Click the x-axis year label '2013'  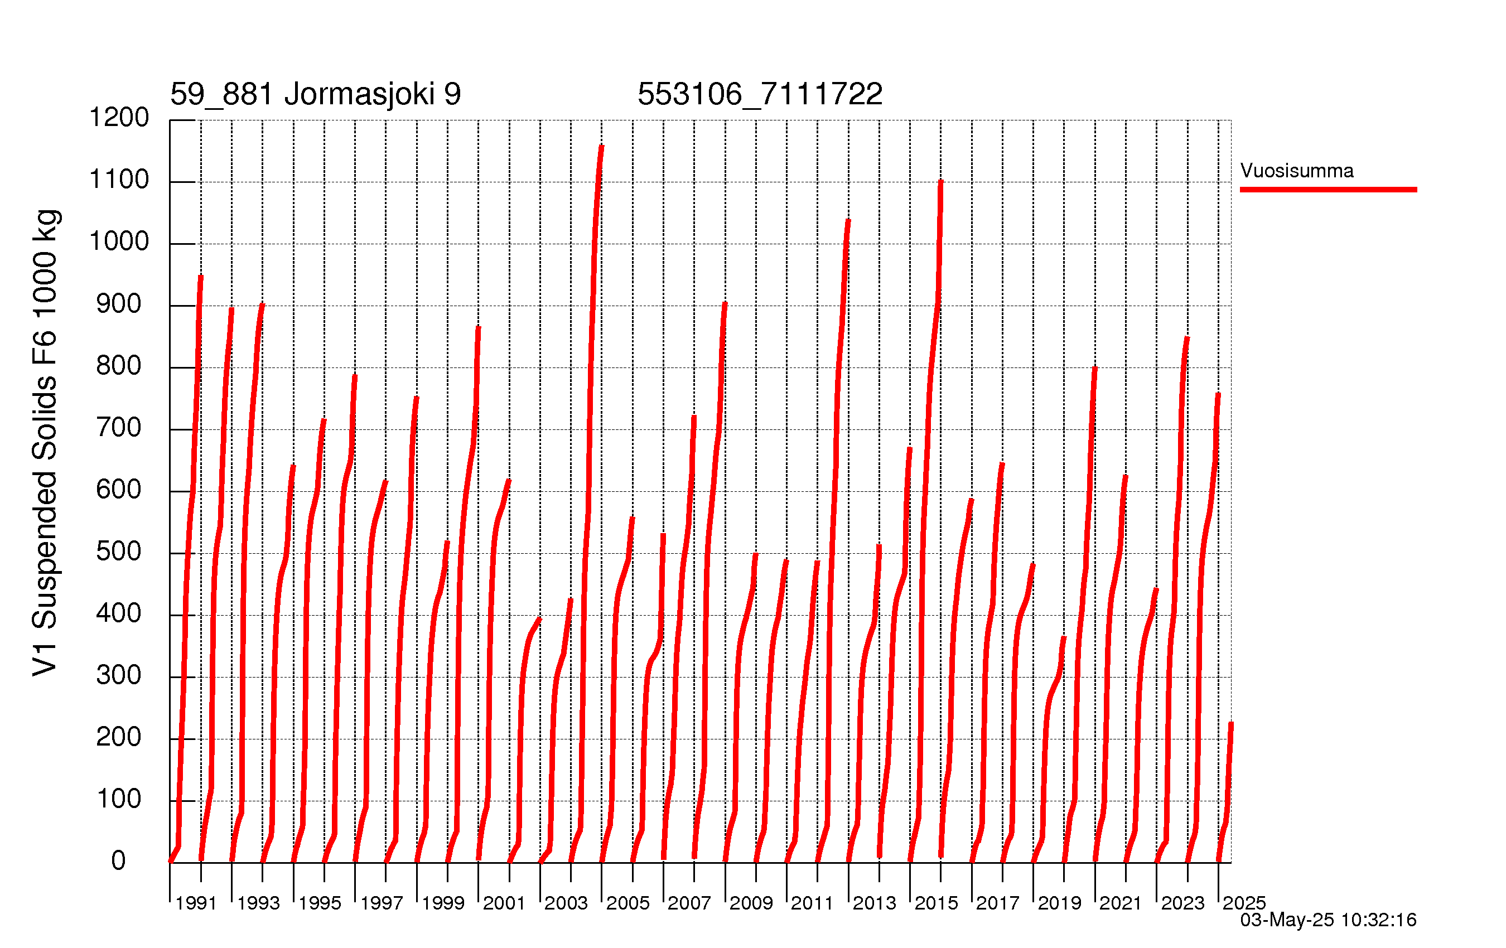point(875,903)
